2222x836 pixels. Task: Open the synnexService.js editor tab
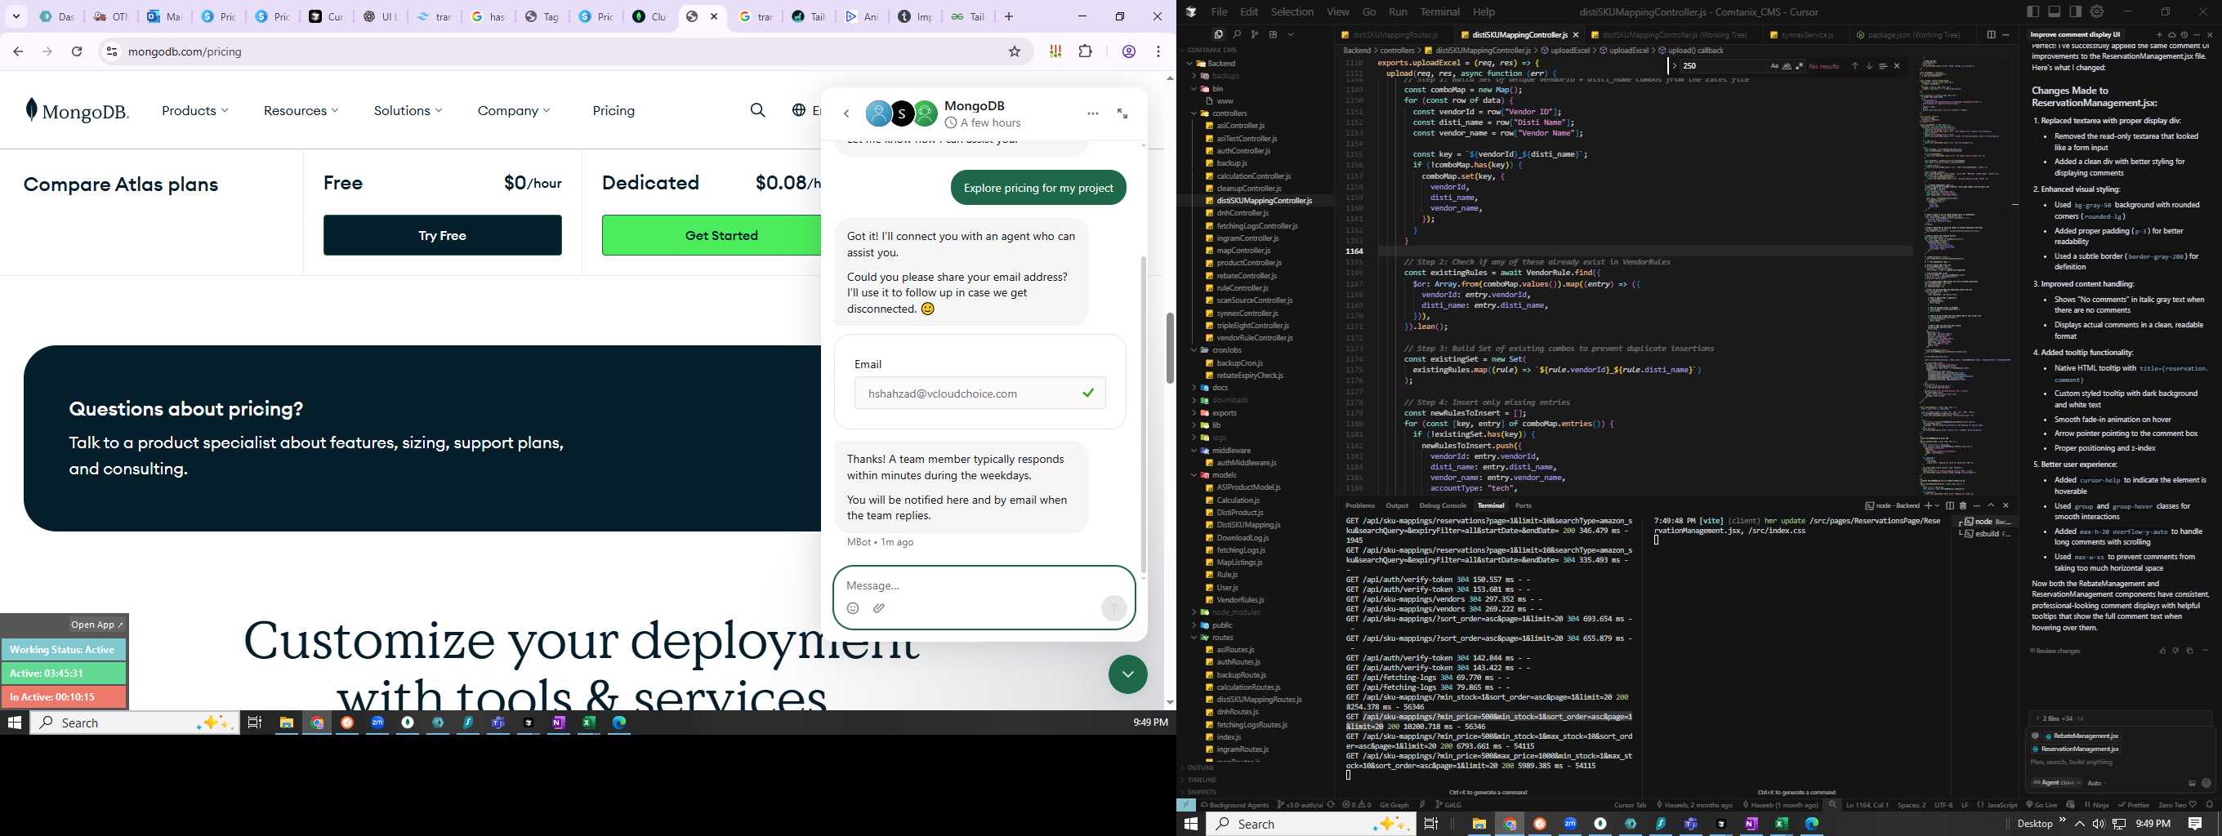1806,34
